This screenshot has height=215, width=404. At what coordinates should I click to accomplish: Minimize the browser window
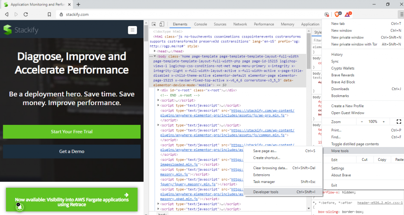point(374,4)
